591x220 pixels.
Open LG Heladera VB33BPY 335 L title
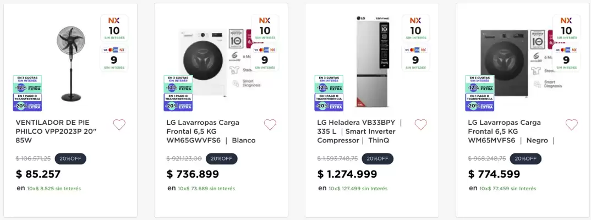pyautogui.click(x=359, y=131)
